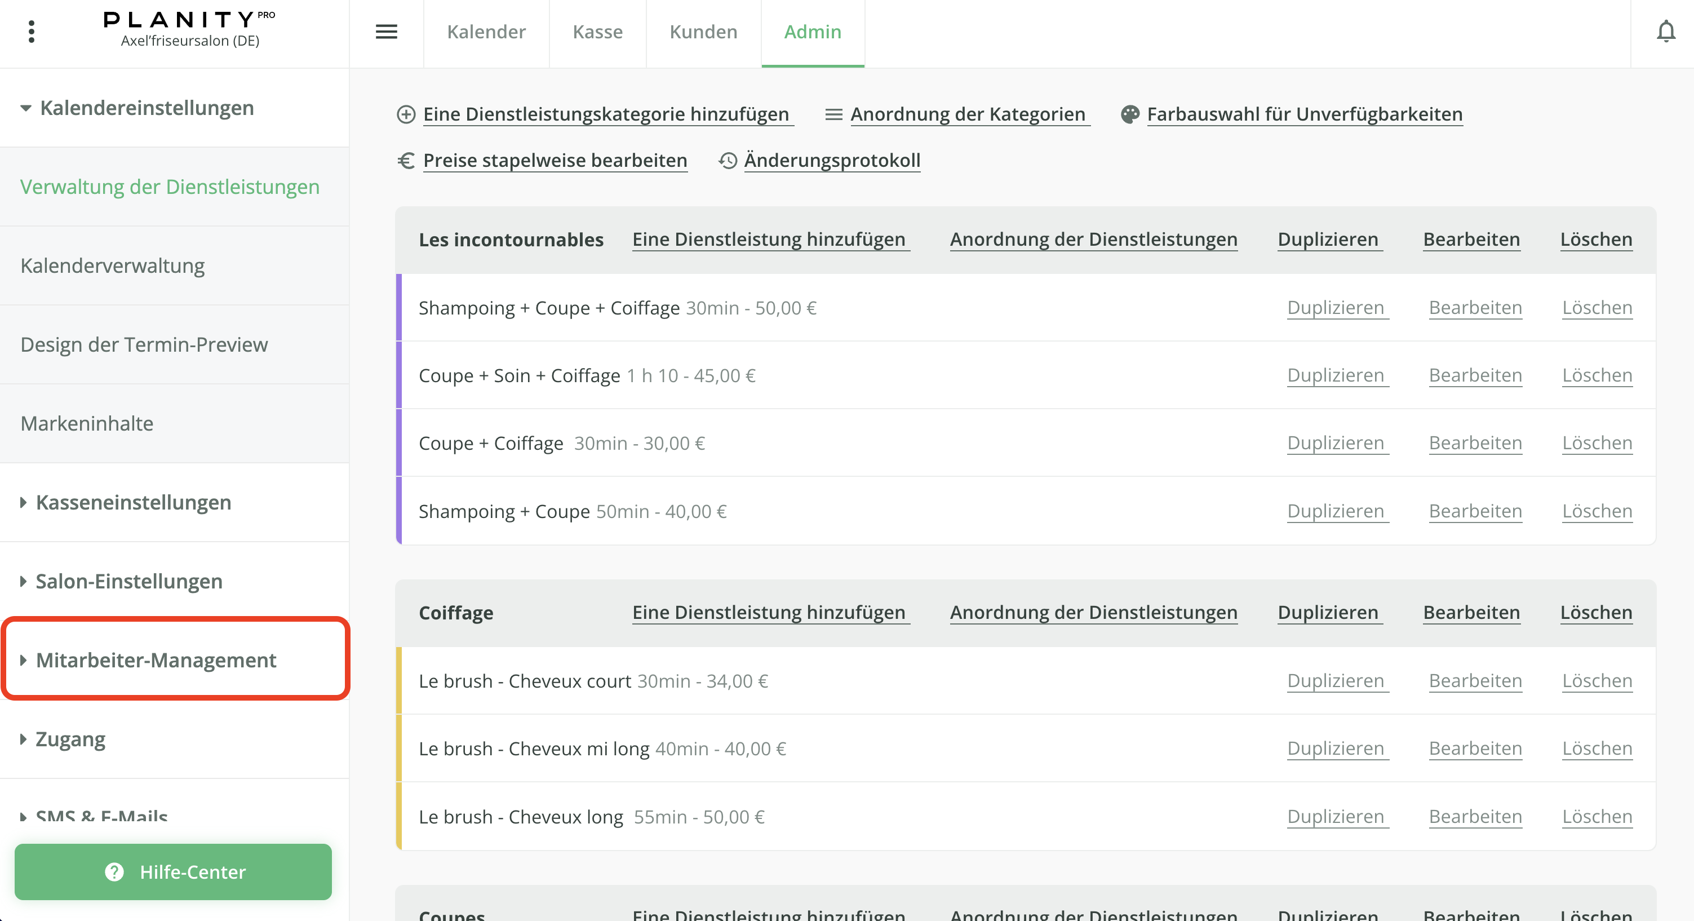This screenshot has width=1694, height=921.
Task: Click the plus icon to add a Dienstleistungskategorie
Action: pyautogui.click(x=406, y=113)
